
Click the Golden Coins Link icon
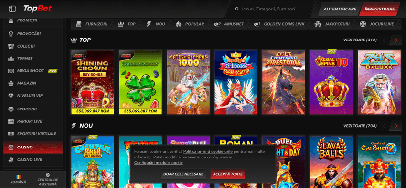click(257, 24)
